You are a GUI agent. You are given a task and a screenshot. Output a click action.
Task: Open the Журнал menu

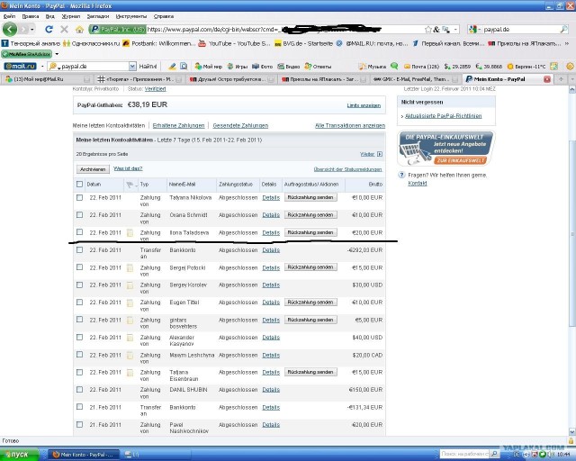pos(71,16)
